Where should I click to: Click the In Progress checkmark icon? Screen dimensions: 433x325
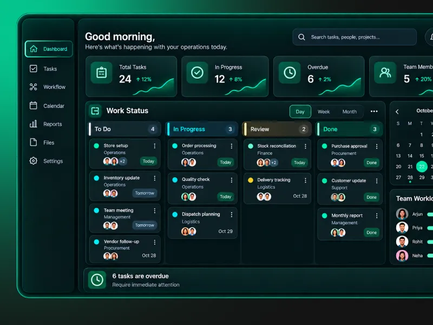197,73
